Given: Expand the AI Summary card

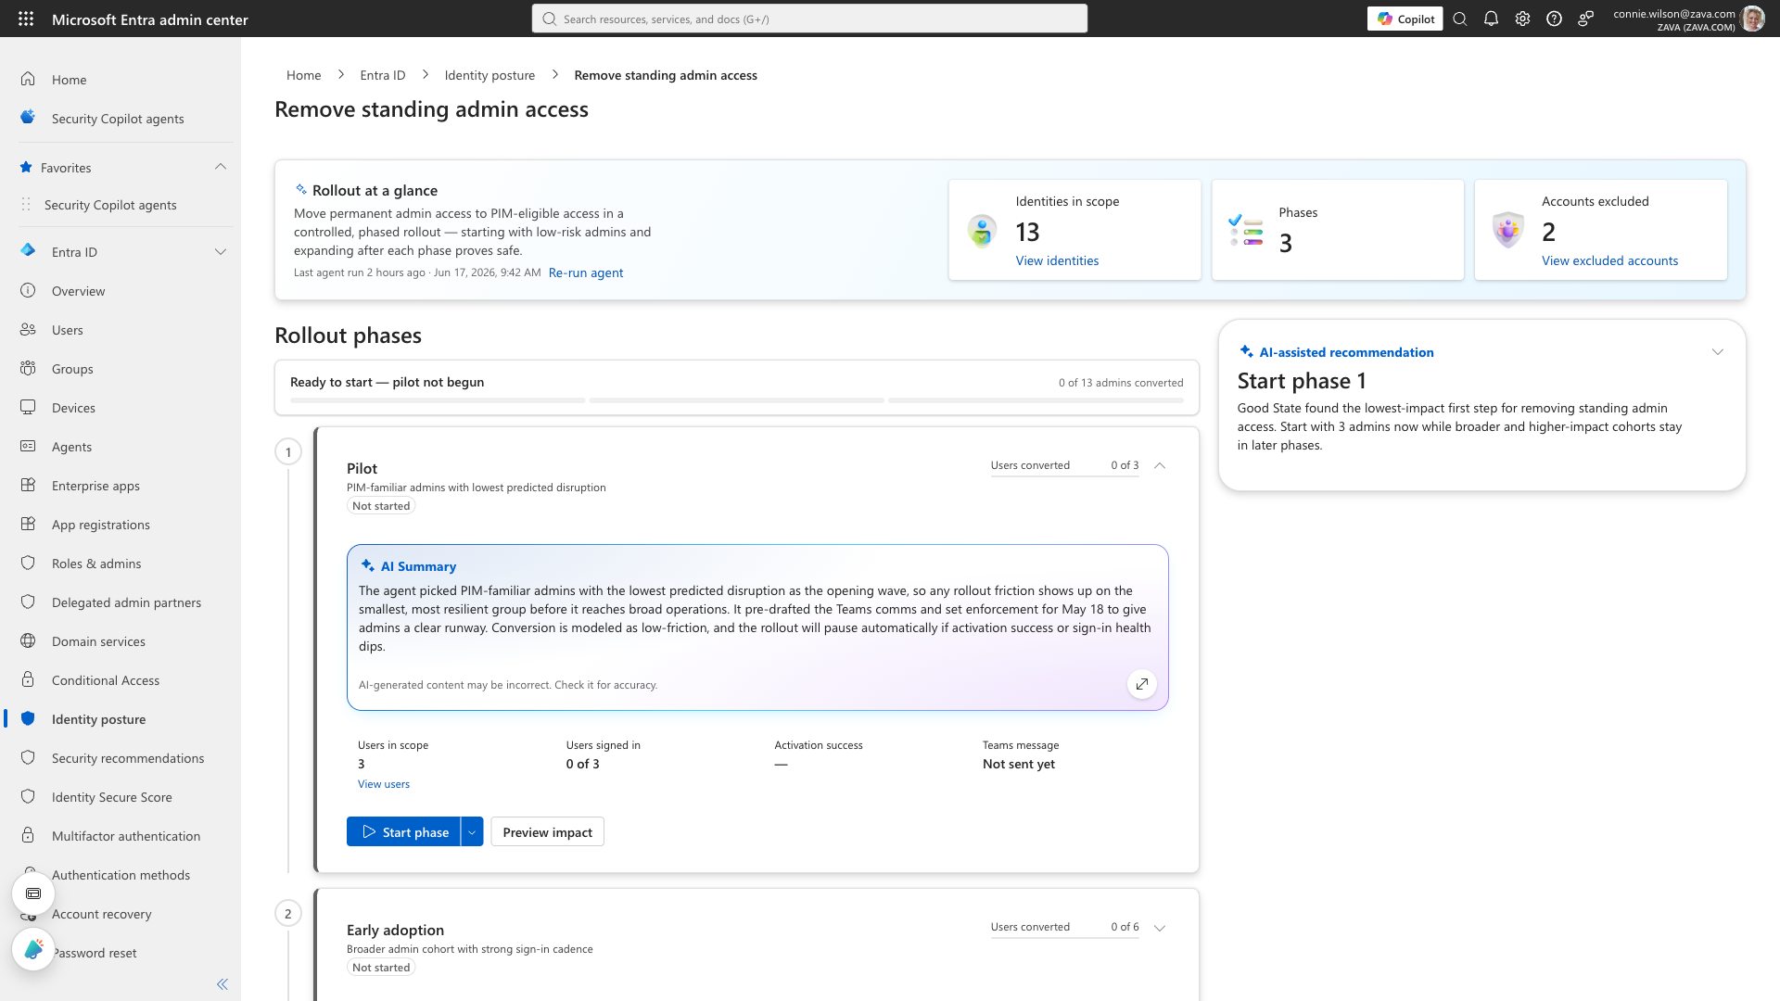Looking at the screenshot, I should point(1141,684).
